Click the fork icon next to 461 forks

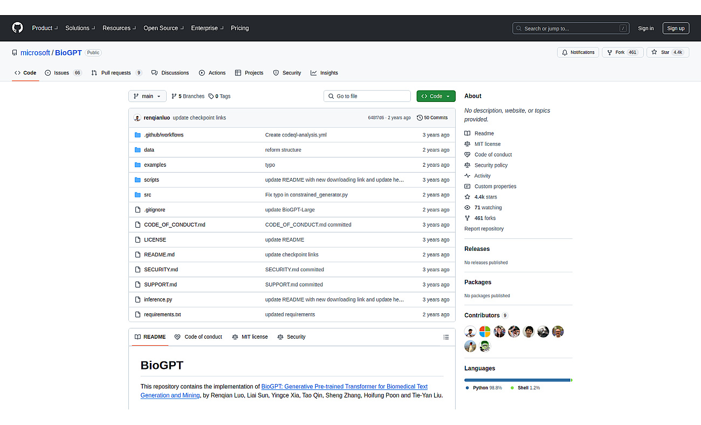point(468,218)
